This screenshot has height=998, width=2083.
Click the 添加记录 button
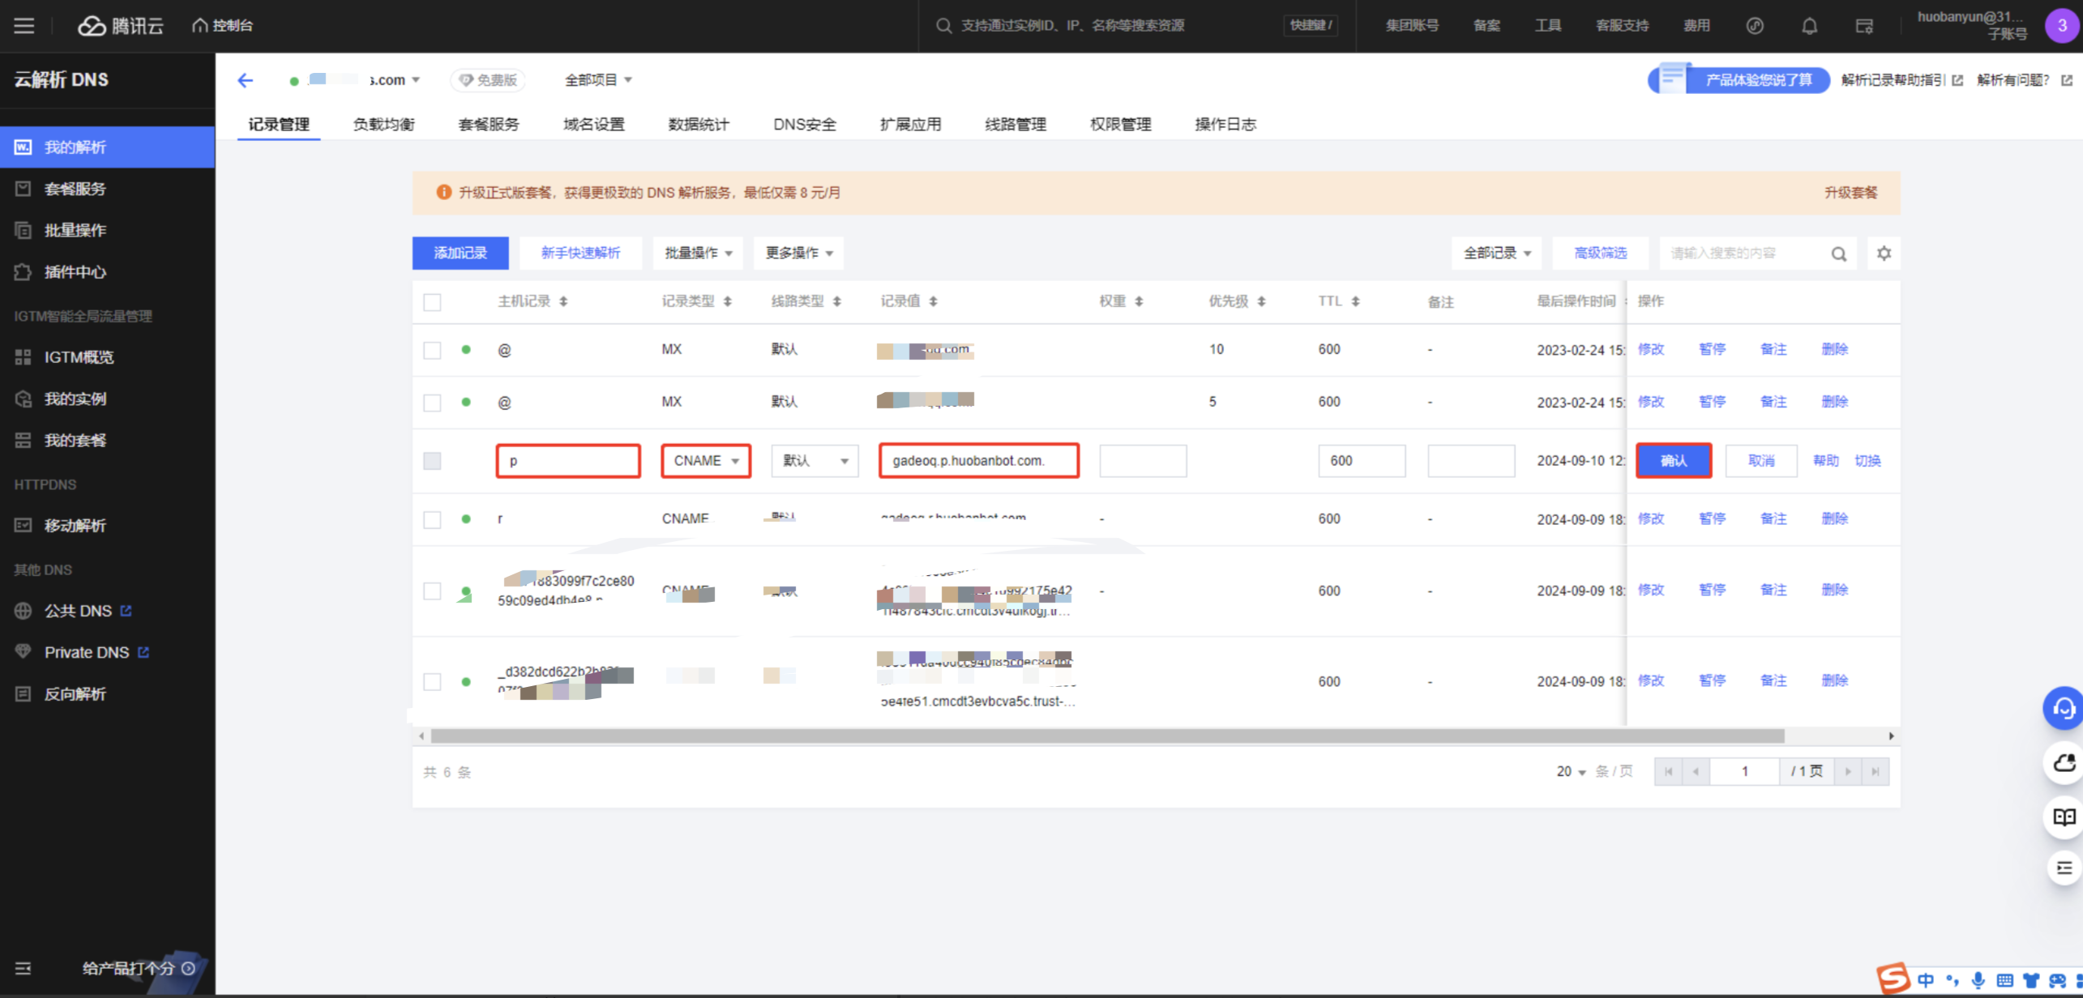460,254
